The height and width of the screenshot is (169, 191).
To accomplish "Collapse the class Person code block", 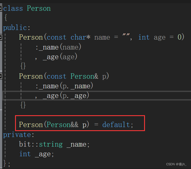I will coord(1,8).
